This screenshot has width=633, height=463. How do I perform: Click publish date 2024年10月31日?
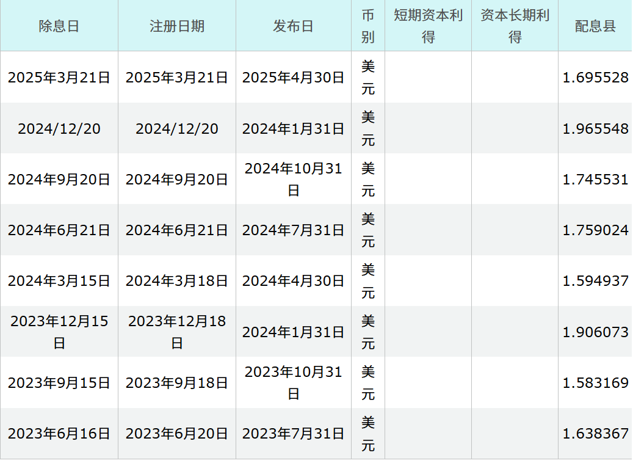pyautogui.click(x=293, y=180)
